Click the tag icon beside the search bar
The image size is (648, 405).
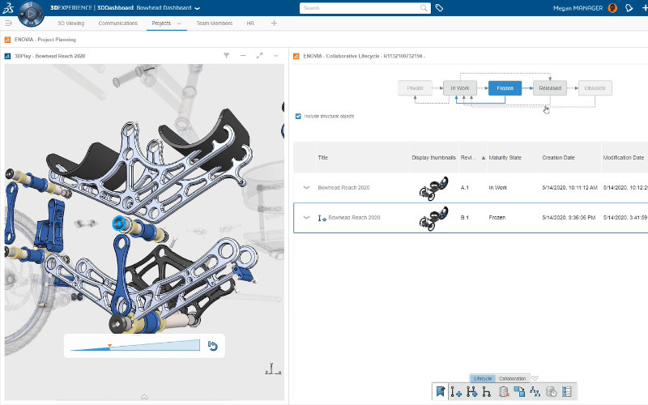pos(440,8)
